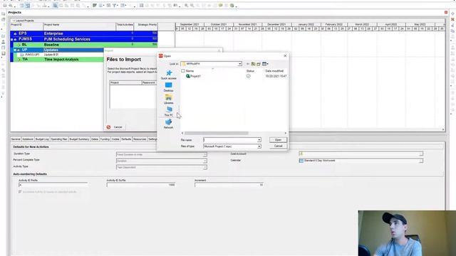456x256 pixels.
Task: Cancel the Import wizard
Action: (115, 127)
